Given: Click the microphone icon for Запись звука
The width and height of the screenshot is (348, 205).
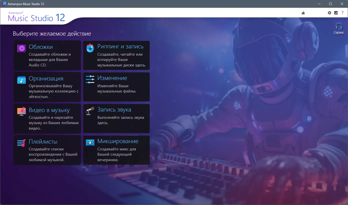Looking at the screenshot, I should [x=90, y=111].
